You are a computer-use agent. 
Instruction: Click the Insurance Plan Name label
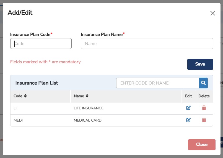tap(102, 35)
